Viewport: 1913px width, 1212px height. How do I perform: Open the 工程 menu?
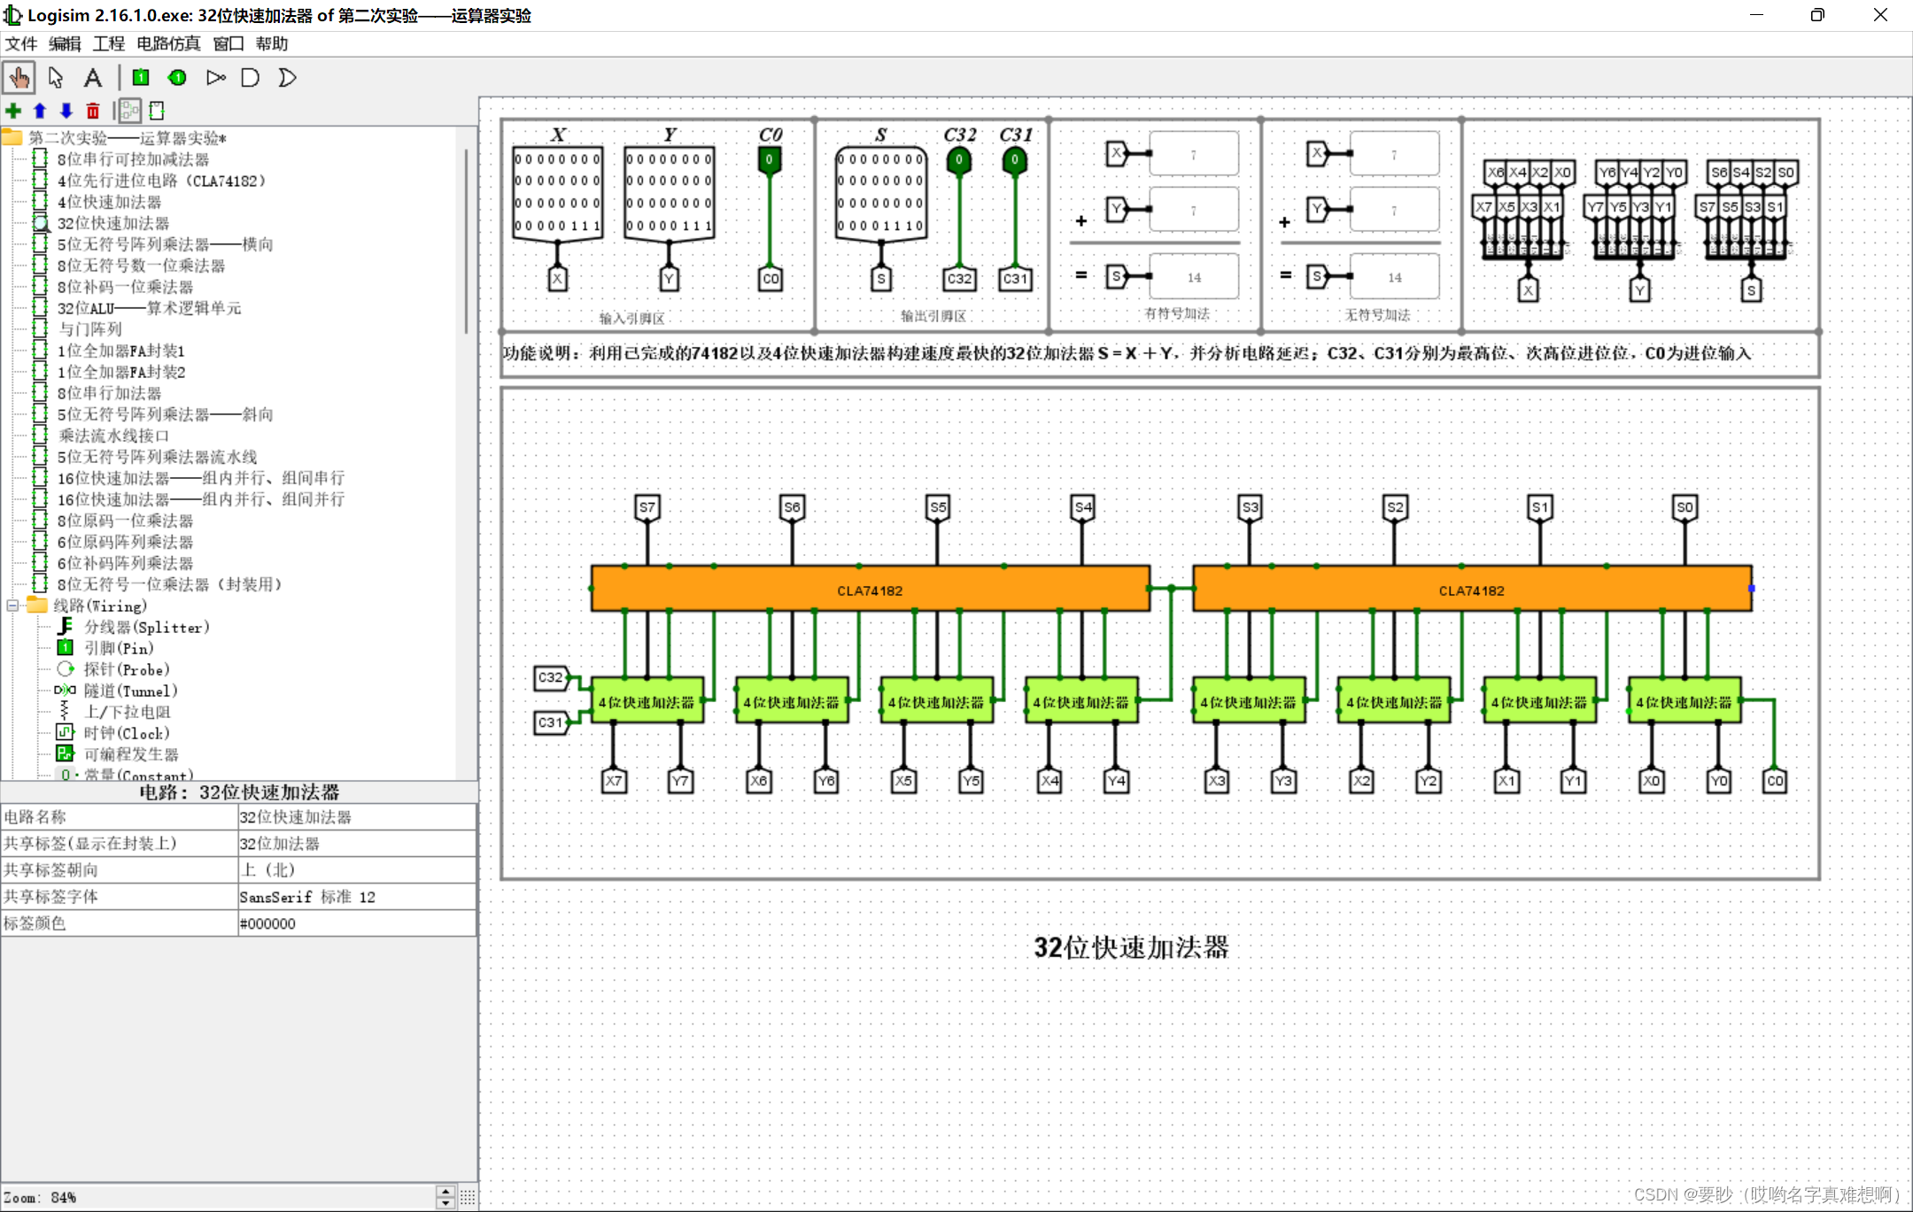(x=108, y=43)
